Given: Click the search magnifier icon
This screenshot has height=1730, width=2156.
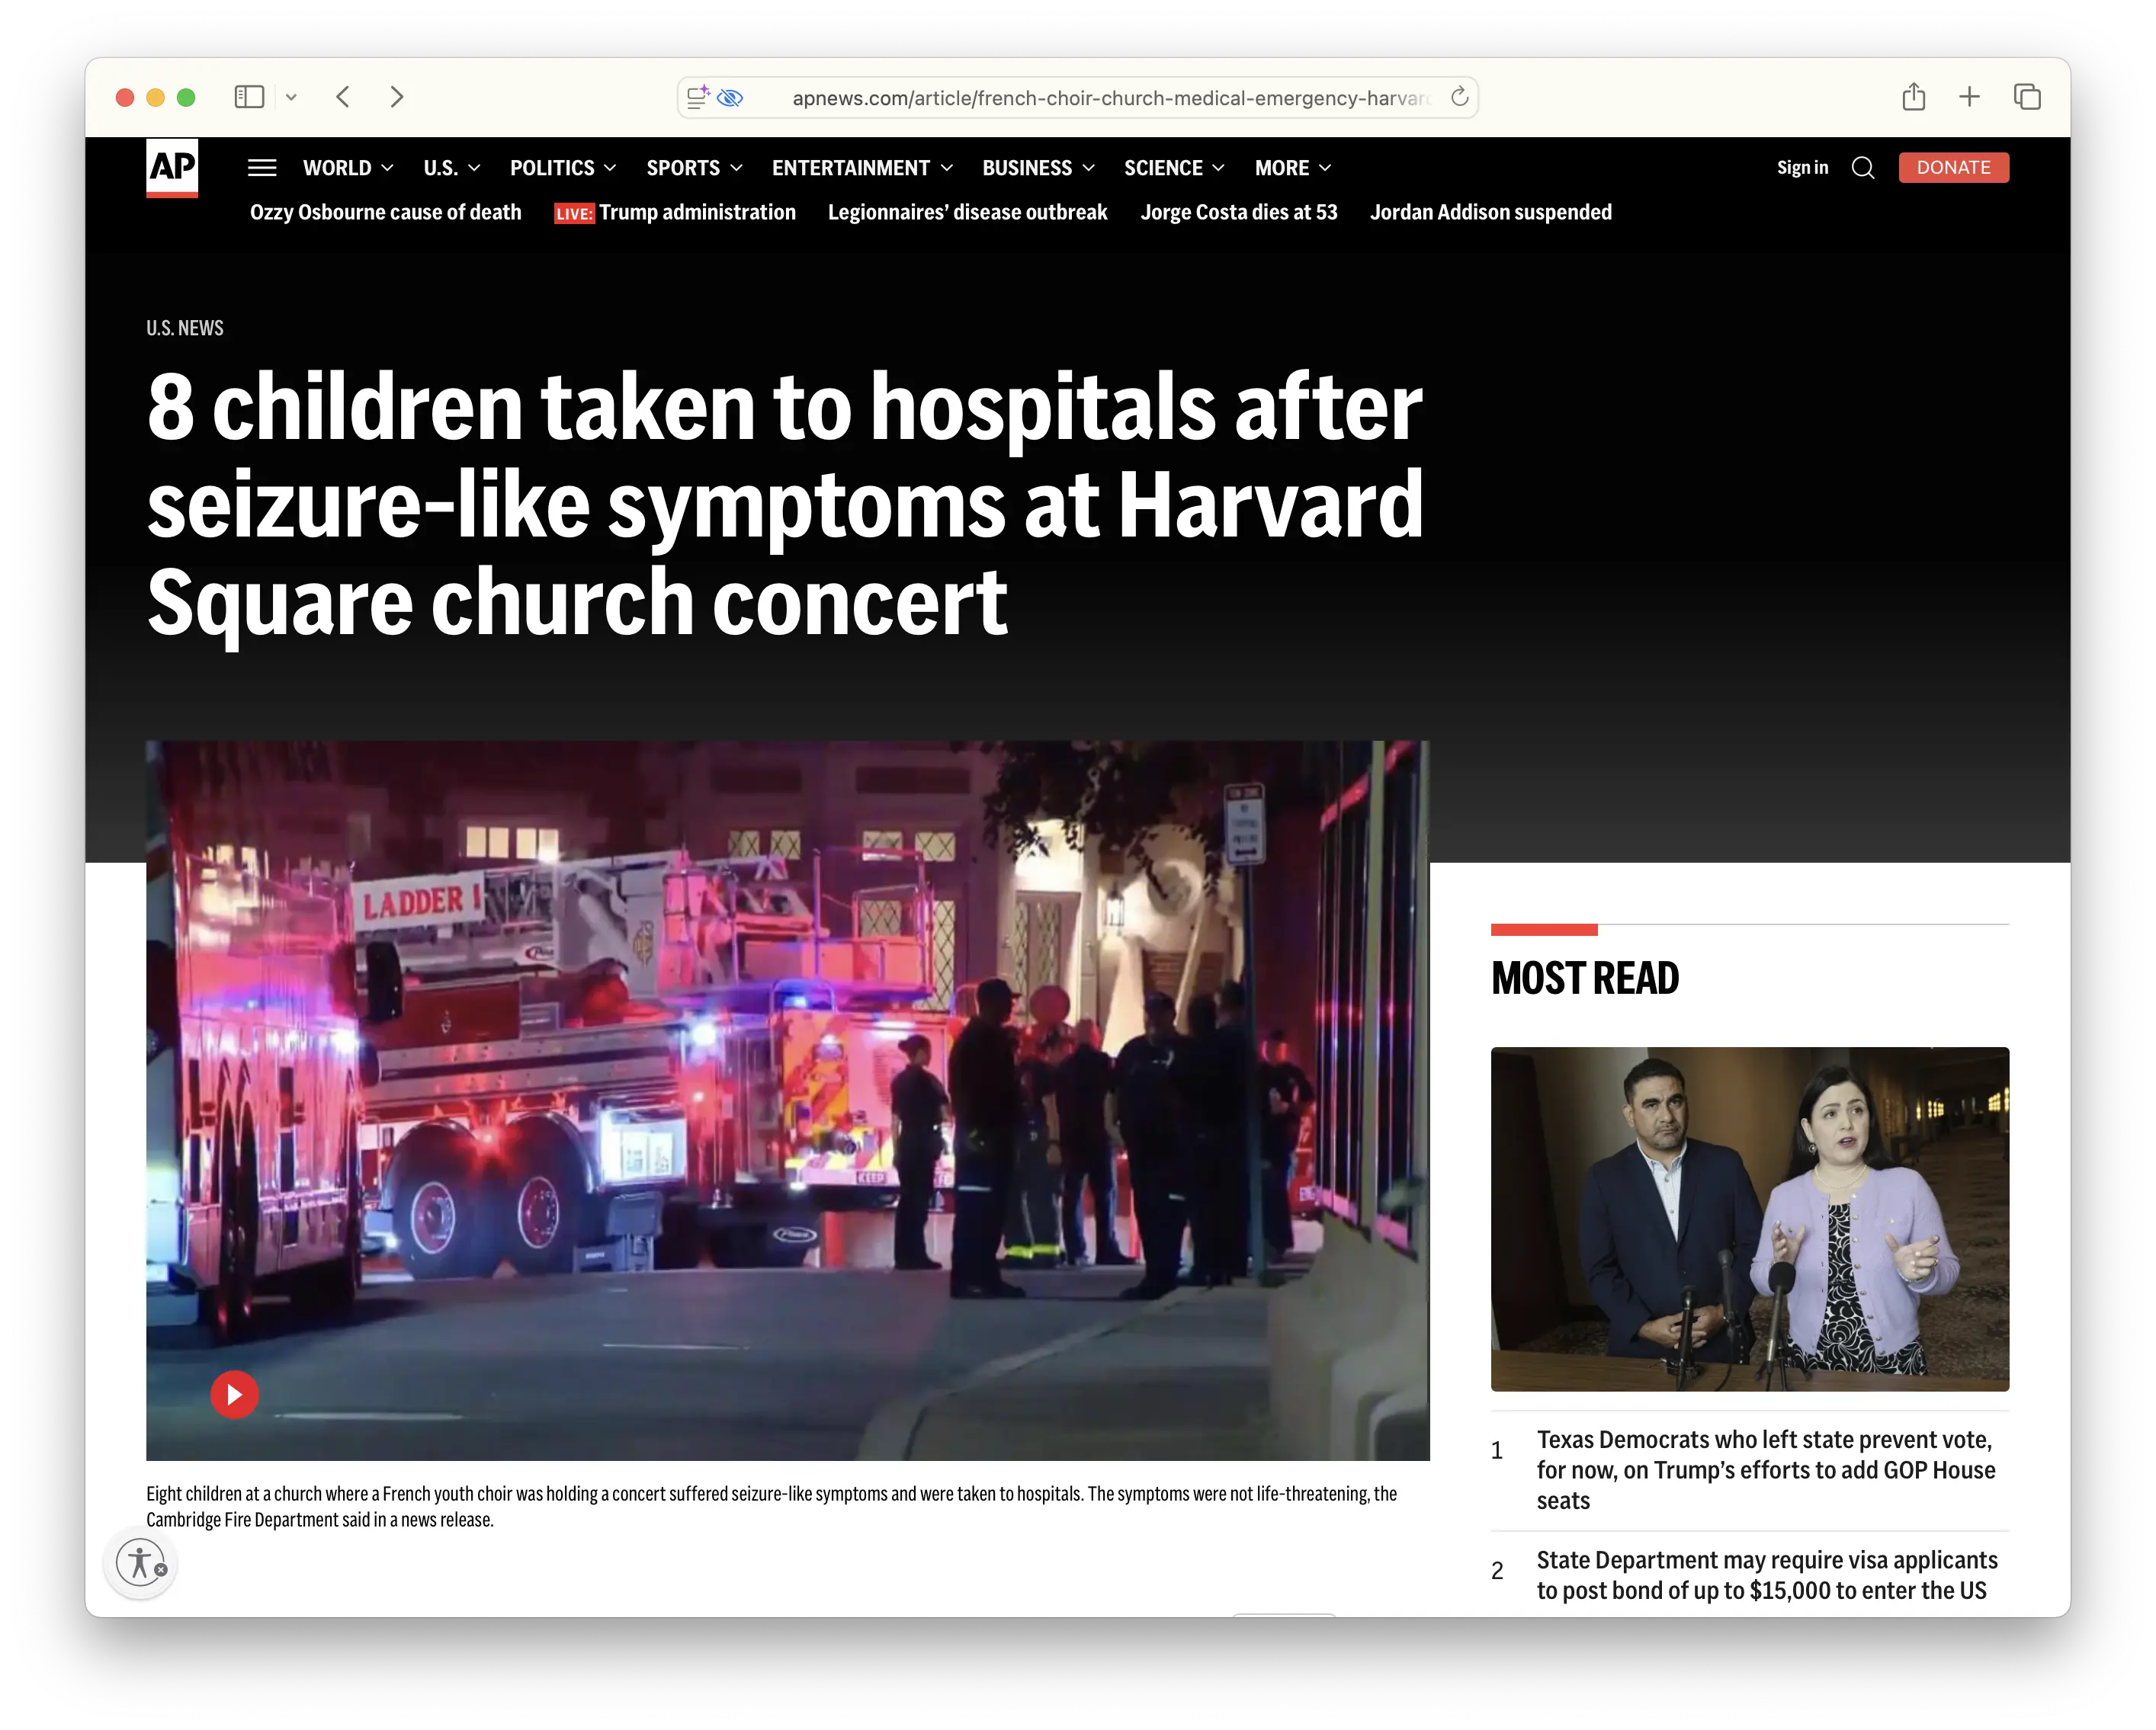Looking at the screenshot, I should 1863,168.
